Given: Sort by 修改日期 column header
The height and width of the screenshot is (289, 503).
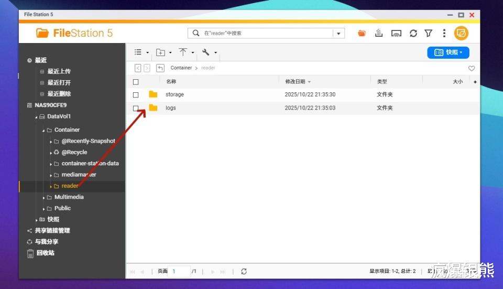Looking at the screenshot, I should (x=295, y=82).
